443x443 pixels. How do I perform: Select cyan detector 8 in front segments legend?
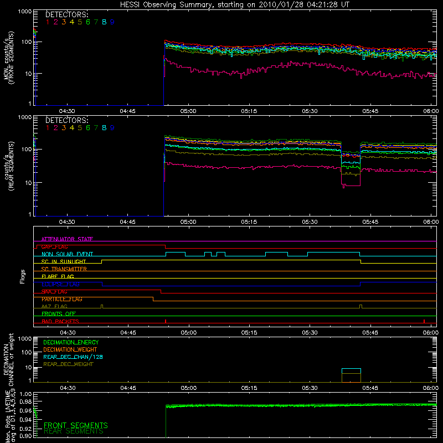[x=104, y=22]
